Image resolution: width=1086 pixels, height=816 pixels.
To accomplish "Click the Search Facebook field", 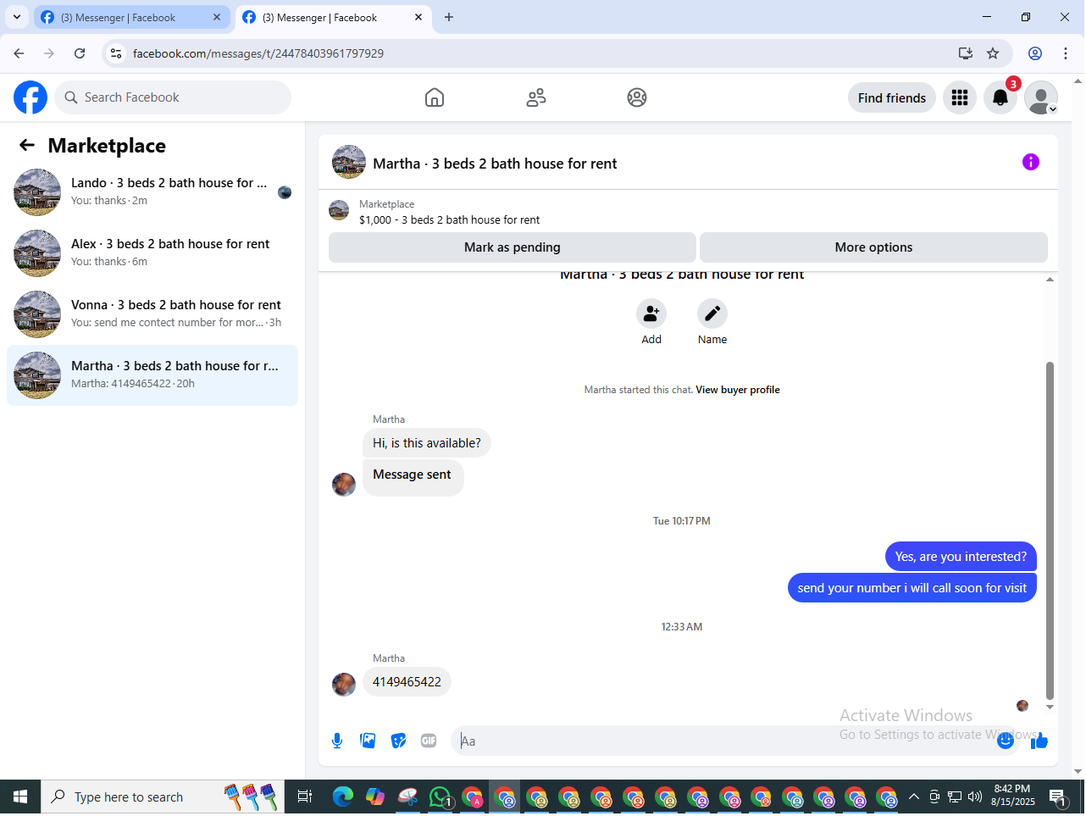I will click(x=173, y=97).
